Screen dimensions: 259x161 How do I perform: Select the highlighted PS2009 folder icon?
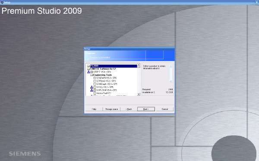(88, 66)
